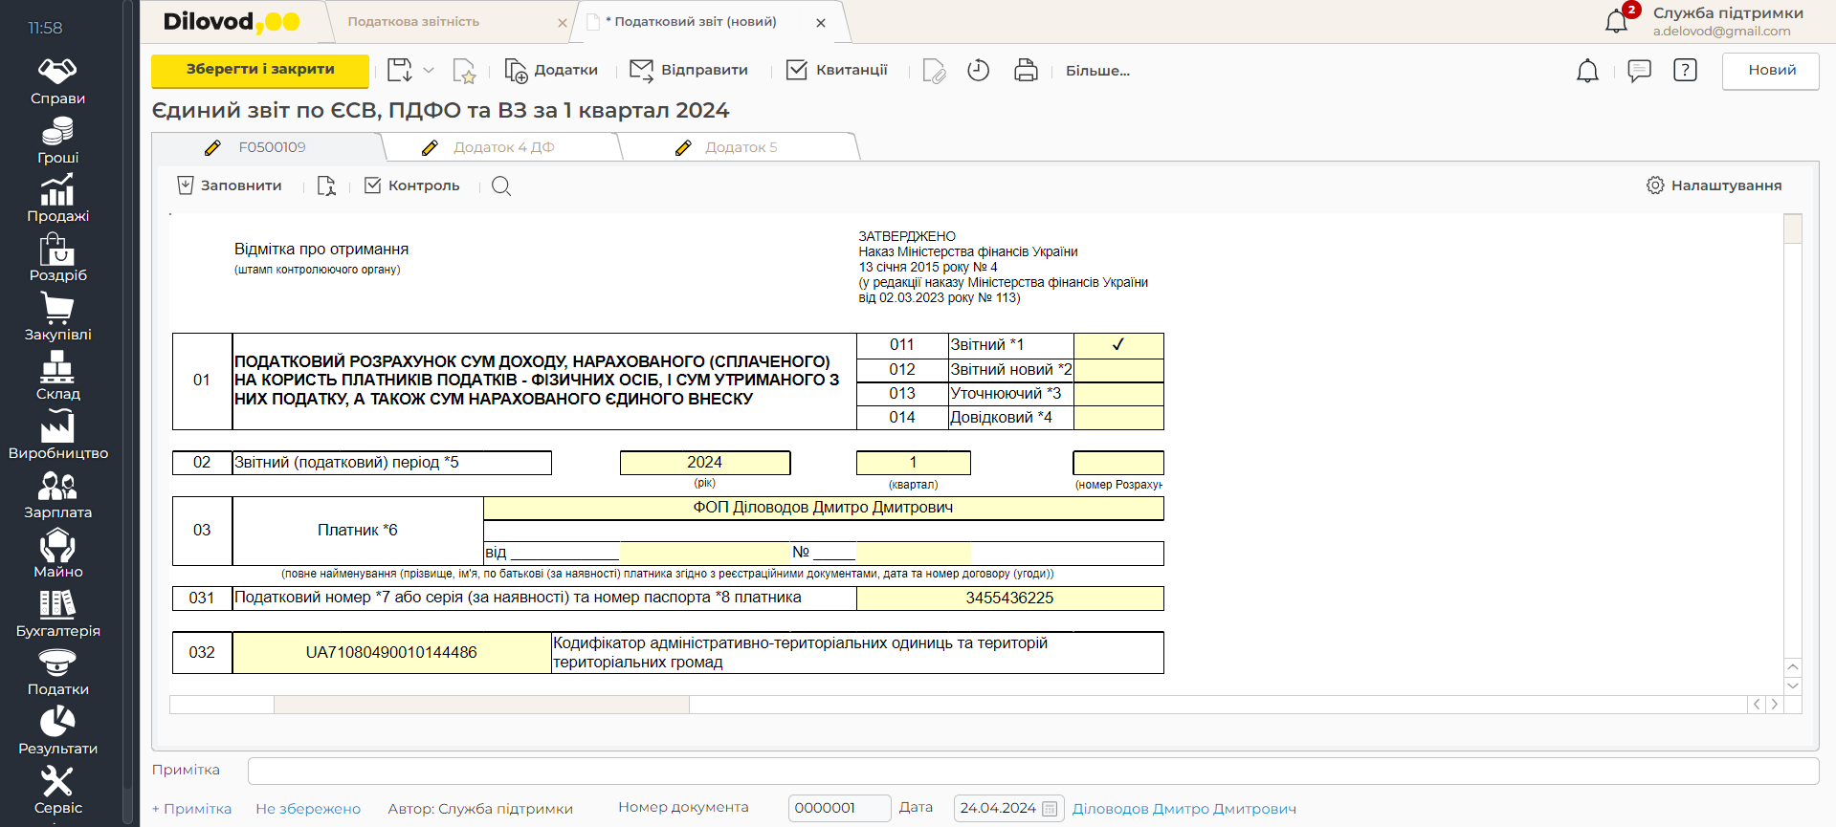Switch to the Додаток 4 ДФ tab

[502, 147]
